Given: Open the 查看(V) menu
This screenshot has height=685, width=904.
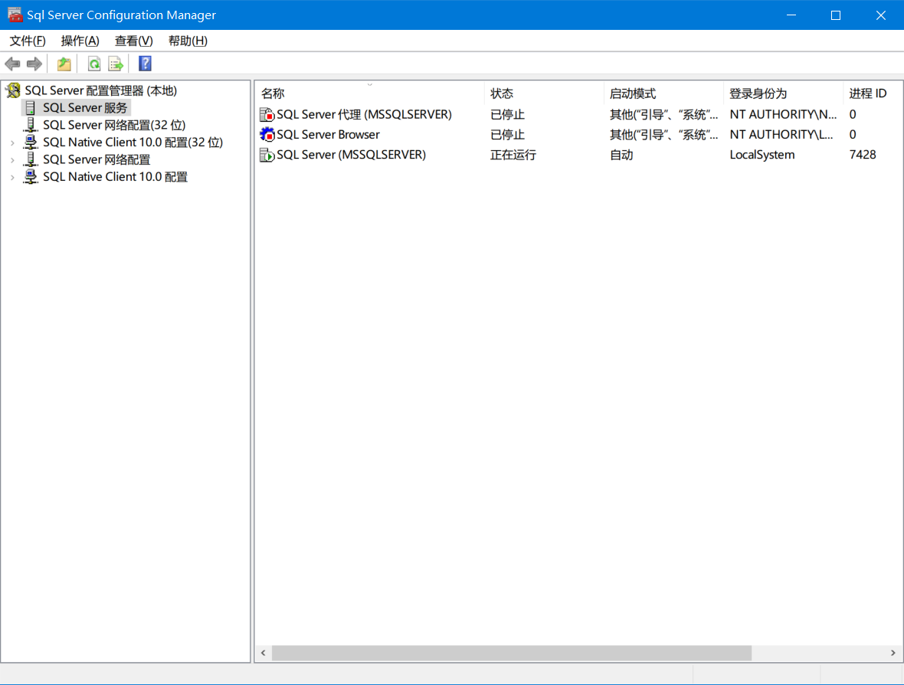Looking at the screenshot, I should click(134, 41).
